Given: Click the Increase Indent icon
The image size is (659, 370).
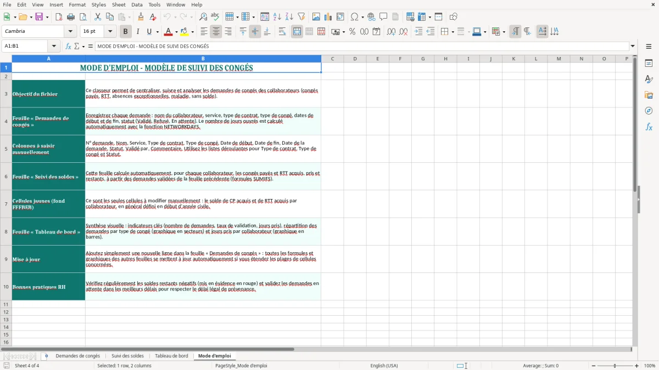Looking at the screenshot, I should (x=418, y=32).
